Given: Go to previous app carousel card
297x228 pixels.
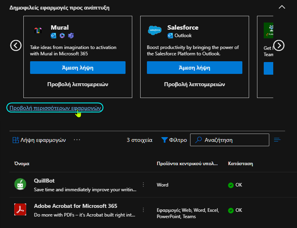Looking at the screenshot, I should click(16, 45).
